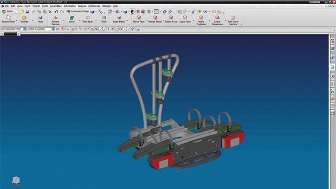Click the Save disk icon

[x=27, y=12]
